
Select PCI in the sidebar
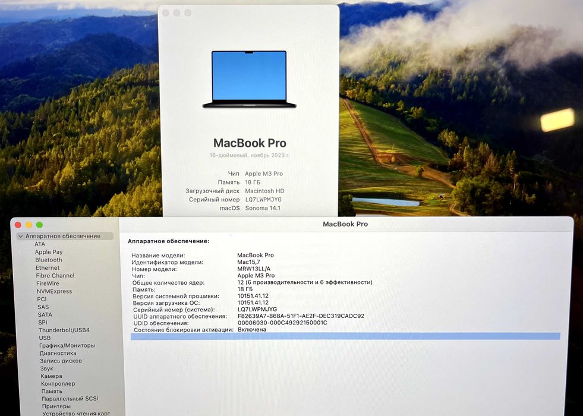pos(42,299)
